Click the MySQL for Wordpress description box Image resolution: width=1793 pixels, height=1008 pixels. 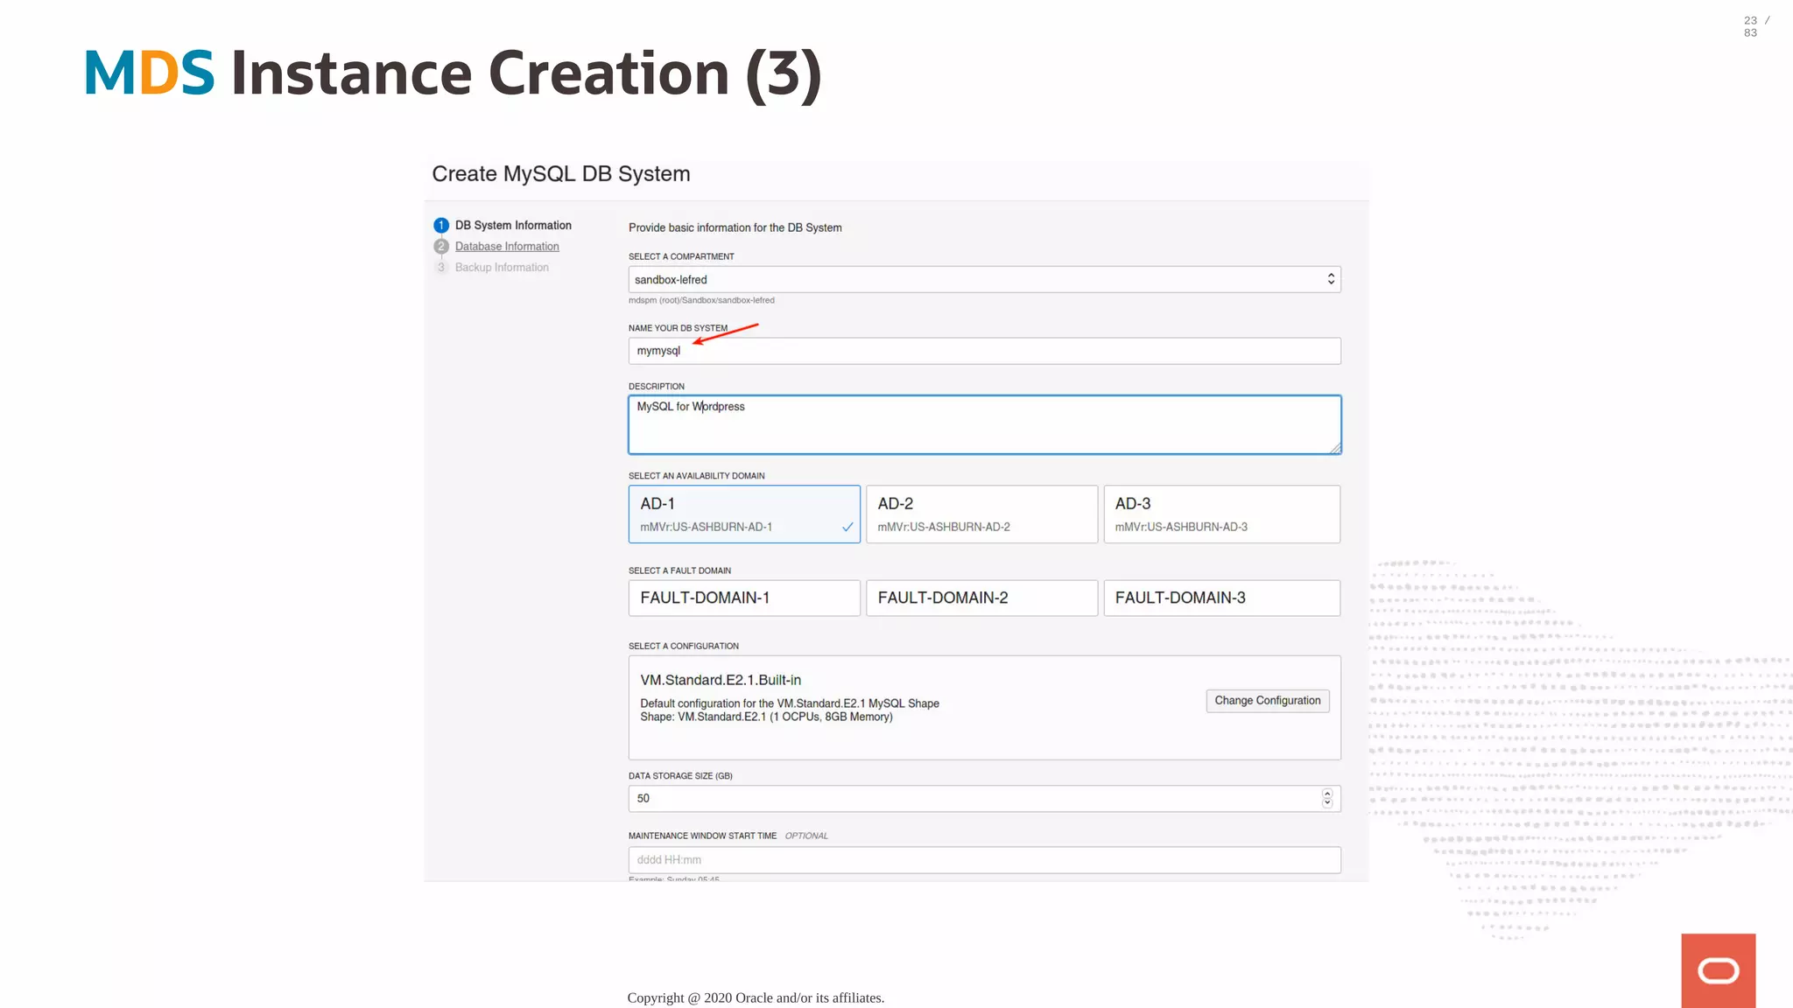click(984, 425)
